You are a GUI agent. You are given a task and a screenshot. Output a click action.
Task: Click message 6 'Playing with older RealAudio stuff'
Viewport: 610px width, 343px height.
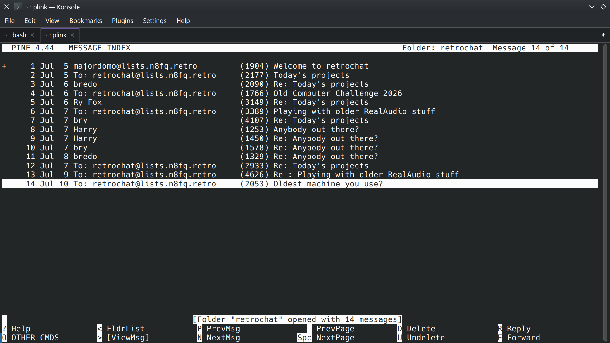pyautogui.click(x=300, y=111)
